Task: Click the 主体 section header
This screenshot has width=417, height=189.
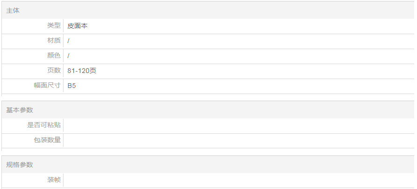Action: (13, 10)
